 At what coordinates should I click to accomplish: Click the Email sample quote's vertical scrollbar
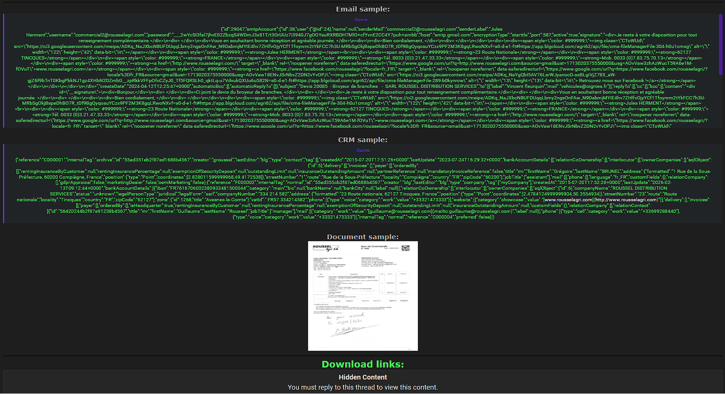pyautogui.click(x=721, y=44)
